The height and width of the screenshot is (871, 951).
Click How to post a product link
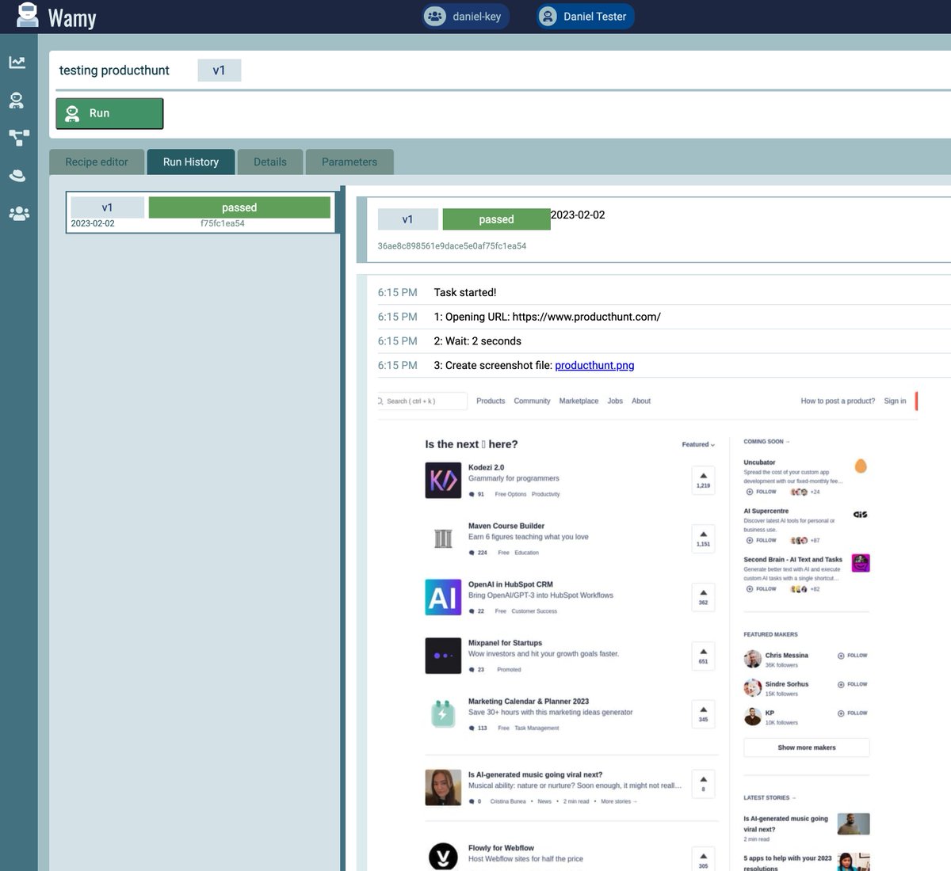click(x=838, y=401)
